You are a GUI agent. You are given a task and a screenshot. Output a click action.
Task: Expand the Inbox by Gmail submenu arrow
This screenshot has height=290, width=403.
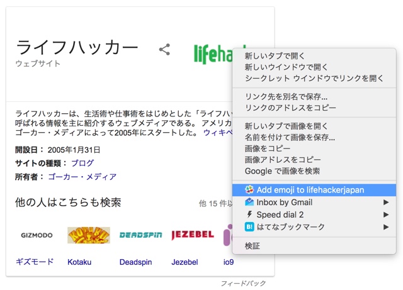(386, 203)
